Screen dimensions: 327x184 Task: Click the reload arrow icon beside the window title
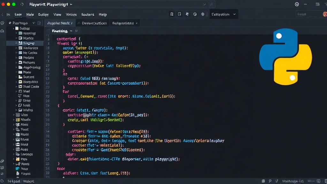22,4
